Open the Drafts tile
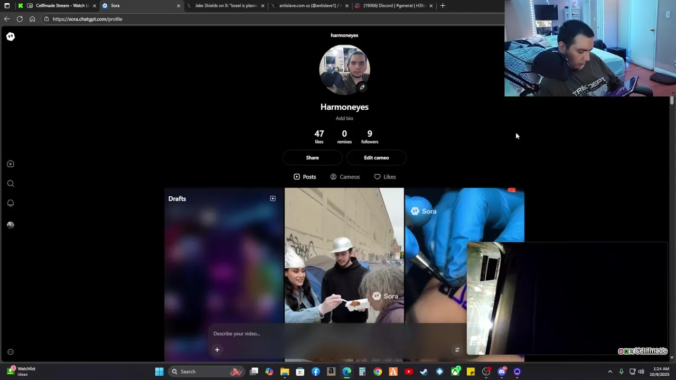Viewport: 676px width, 380px height. (224, 274)
